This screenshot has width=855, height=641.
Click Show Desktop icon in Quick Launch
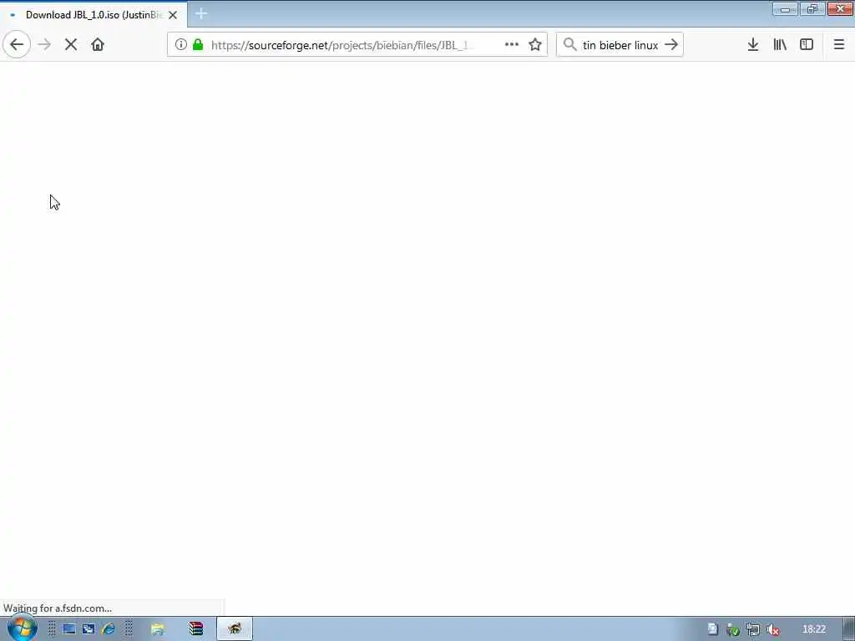tap(69, 629)
